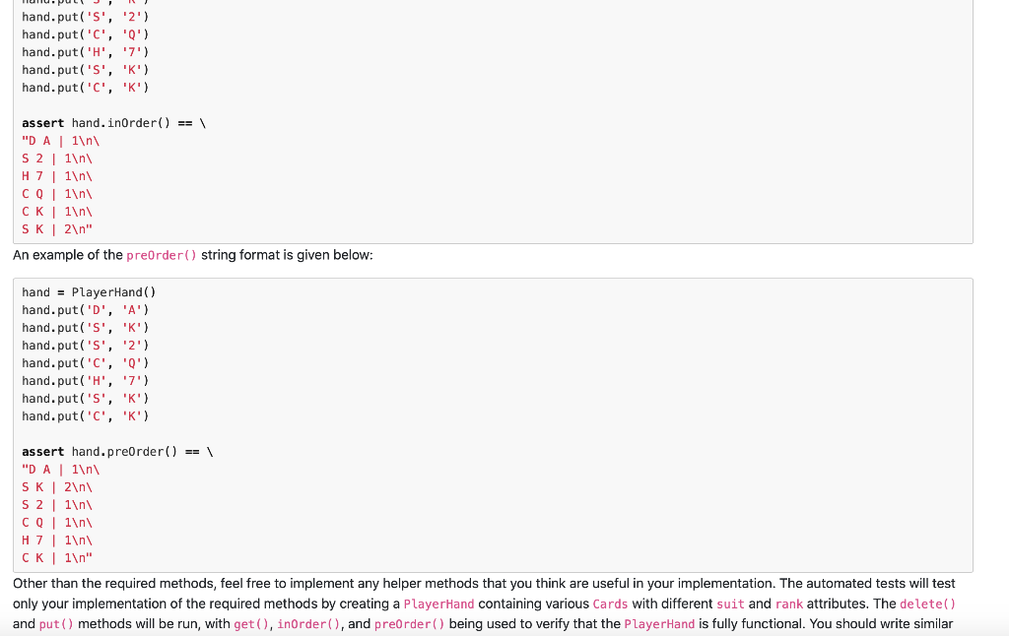Click hand.put('C', 'K') in the preOrder example block
This screenshot has width=1009, height=636.
86,416
